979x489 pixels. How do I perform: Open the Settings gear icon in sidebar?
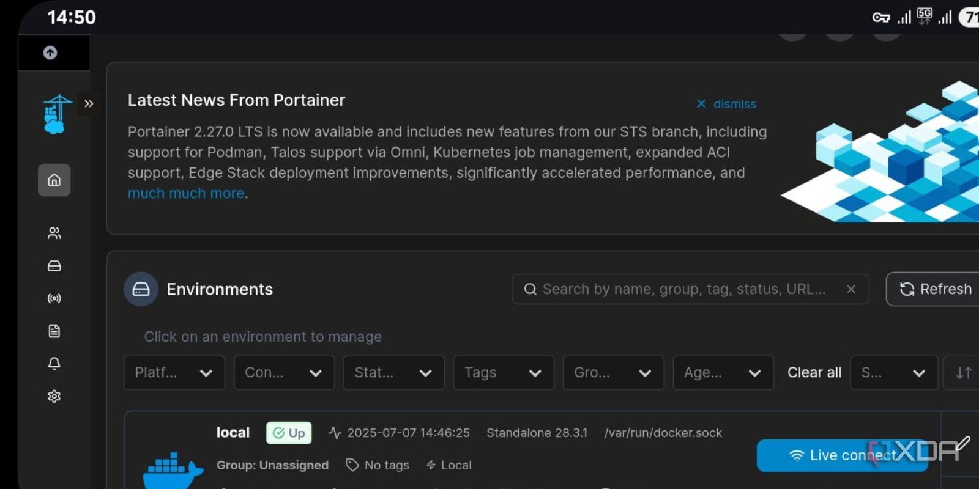pos(54,396)
